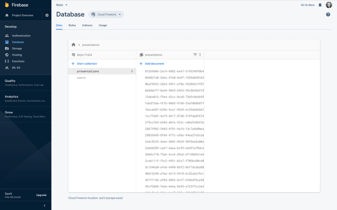This screenshot has height=210, width=337.
Task: Open the tbiytc project selector dropdown
Action: point(62,5)
